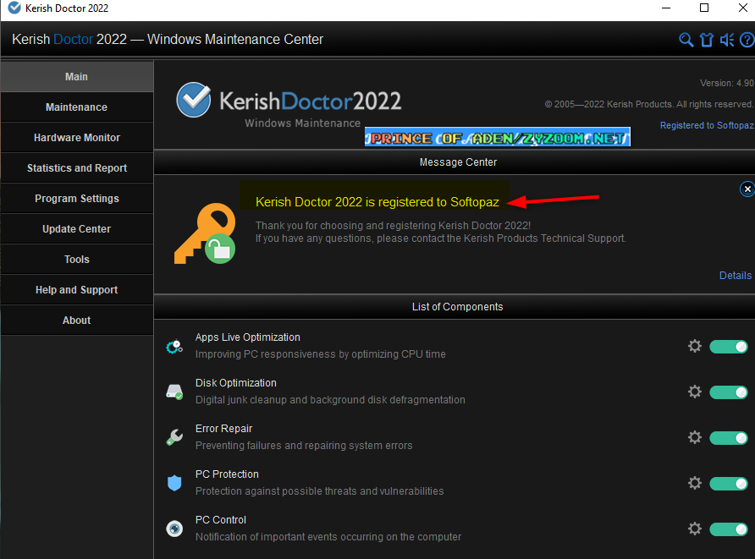Disable the Error Repair switch
This screenshot has height=559, width=755.
[x=729, y=438]
